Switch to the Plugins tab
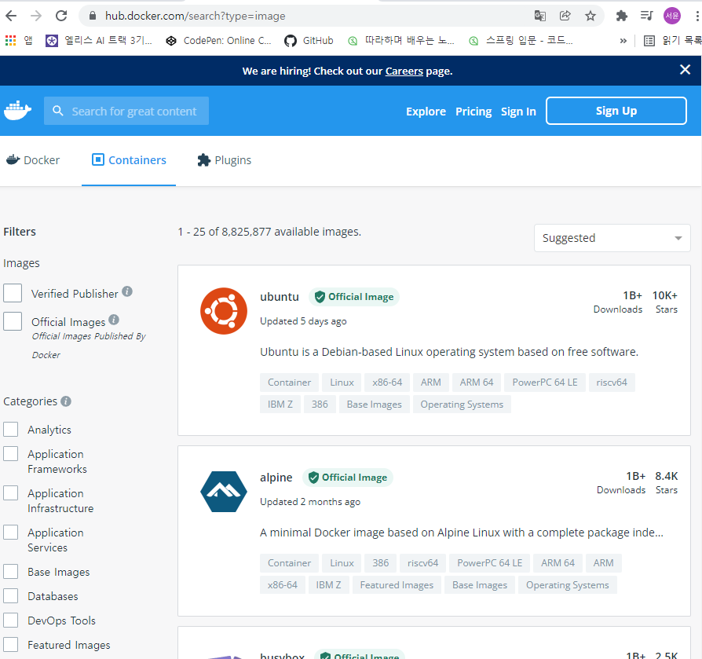 [225, 160]
